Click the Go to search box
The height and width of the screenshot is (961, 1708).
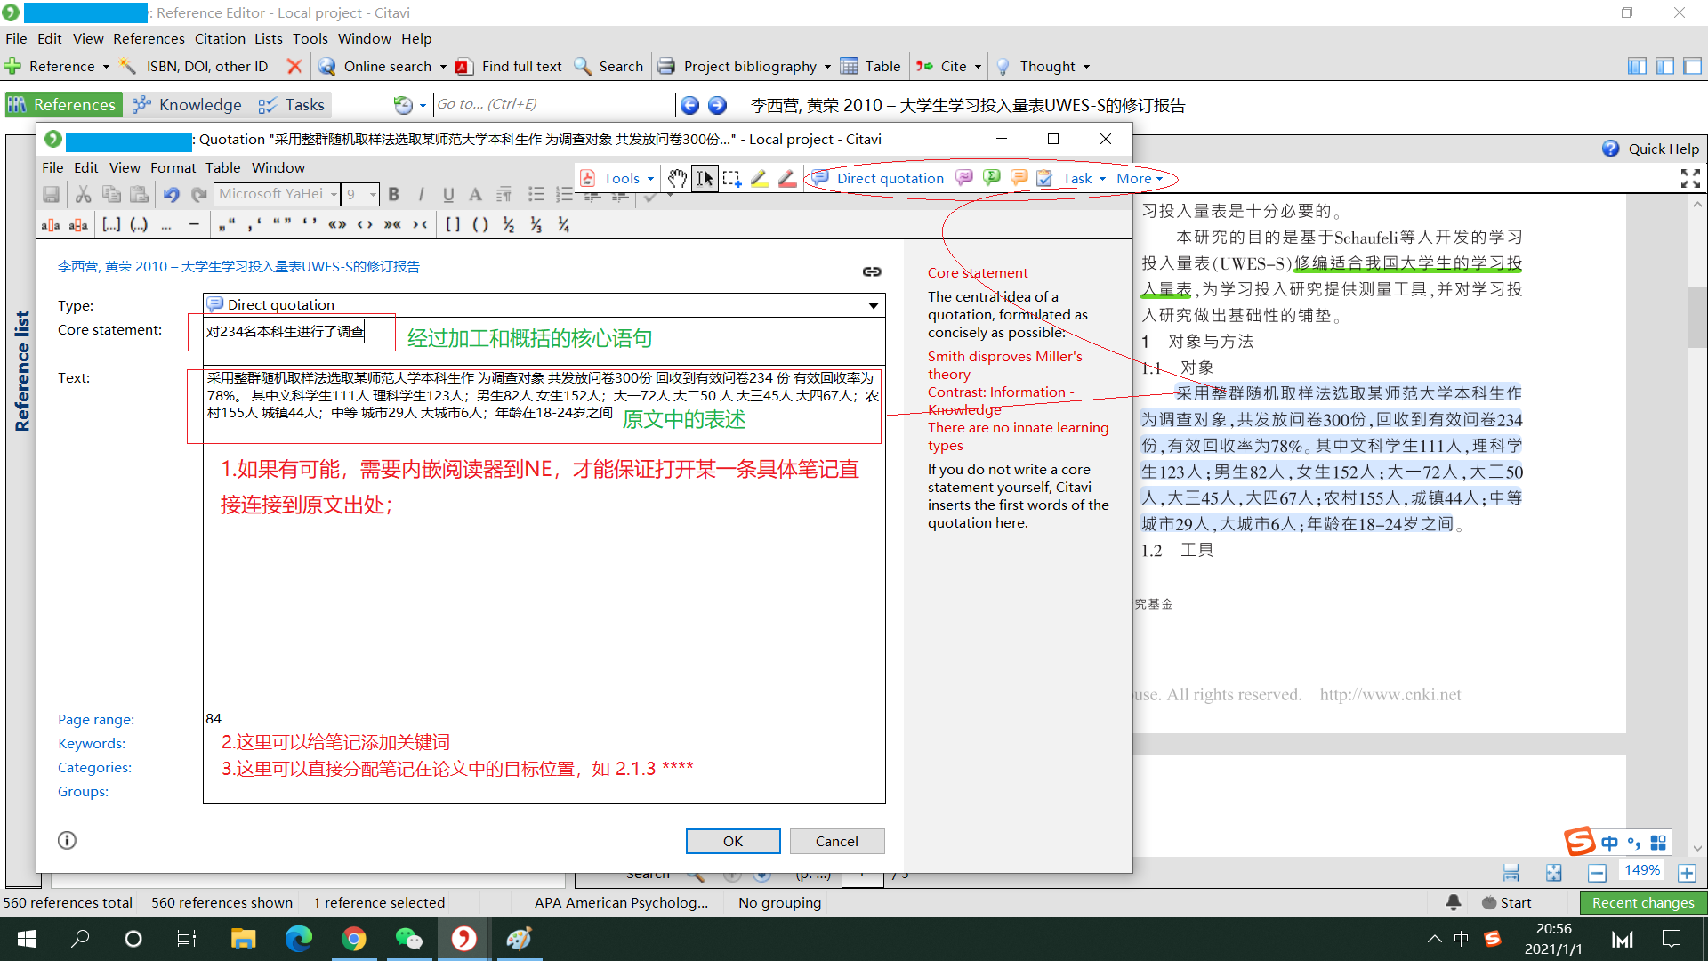[554, 104]
